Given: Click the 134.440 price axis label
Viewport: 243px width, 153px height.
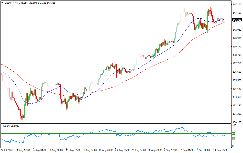Looking at the screenshot, I should (x=237, y=89).
